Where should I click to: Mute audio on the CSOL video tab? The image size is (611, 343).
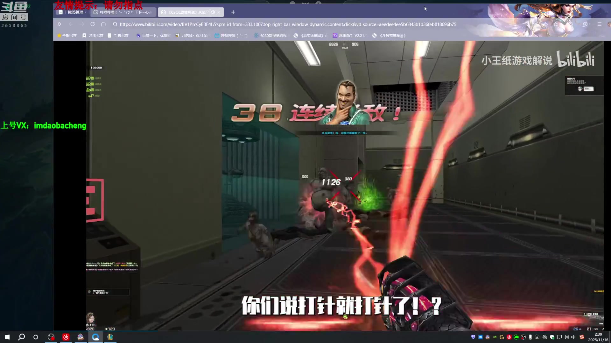click(213, 12)
